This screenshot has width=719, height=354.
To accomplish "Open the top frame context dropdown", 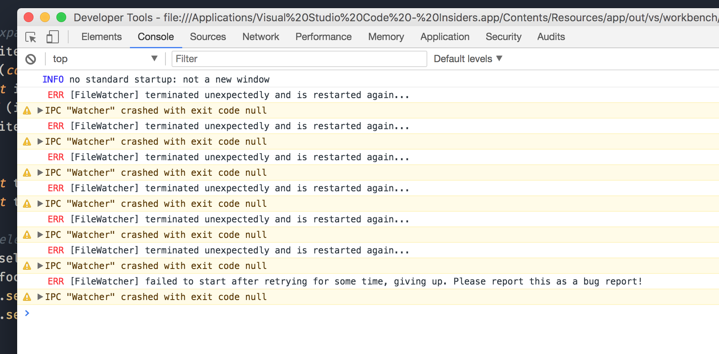I will coord(104,58).
